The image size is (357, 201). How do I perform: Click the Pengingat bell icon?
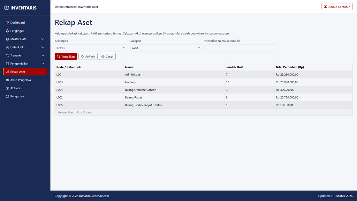click(x=7, y=31)
